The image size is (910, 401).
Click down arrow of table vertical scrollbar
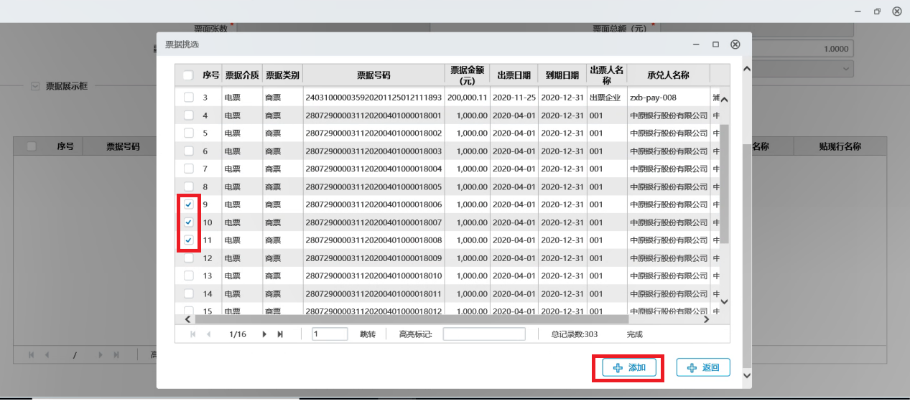724,302
